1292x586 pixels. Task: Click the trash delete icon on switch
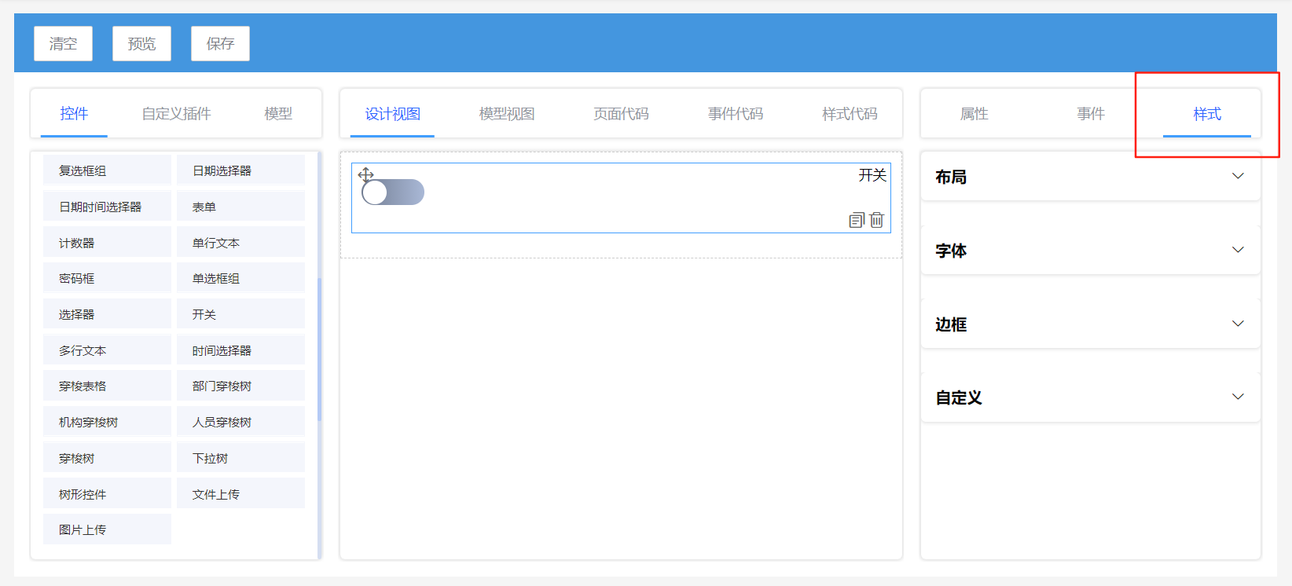click(877, 220)
